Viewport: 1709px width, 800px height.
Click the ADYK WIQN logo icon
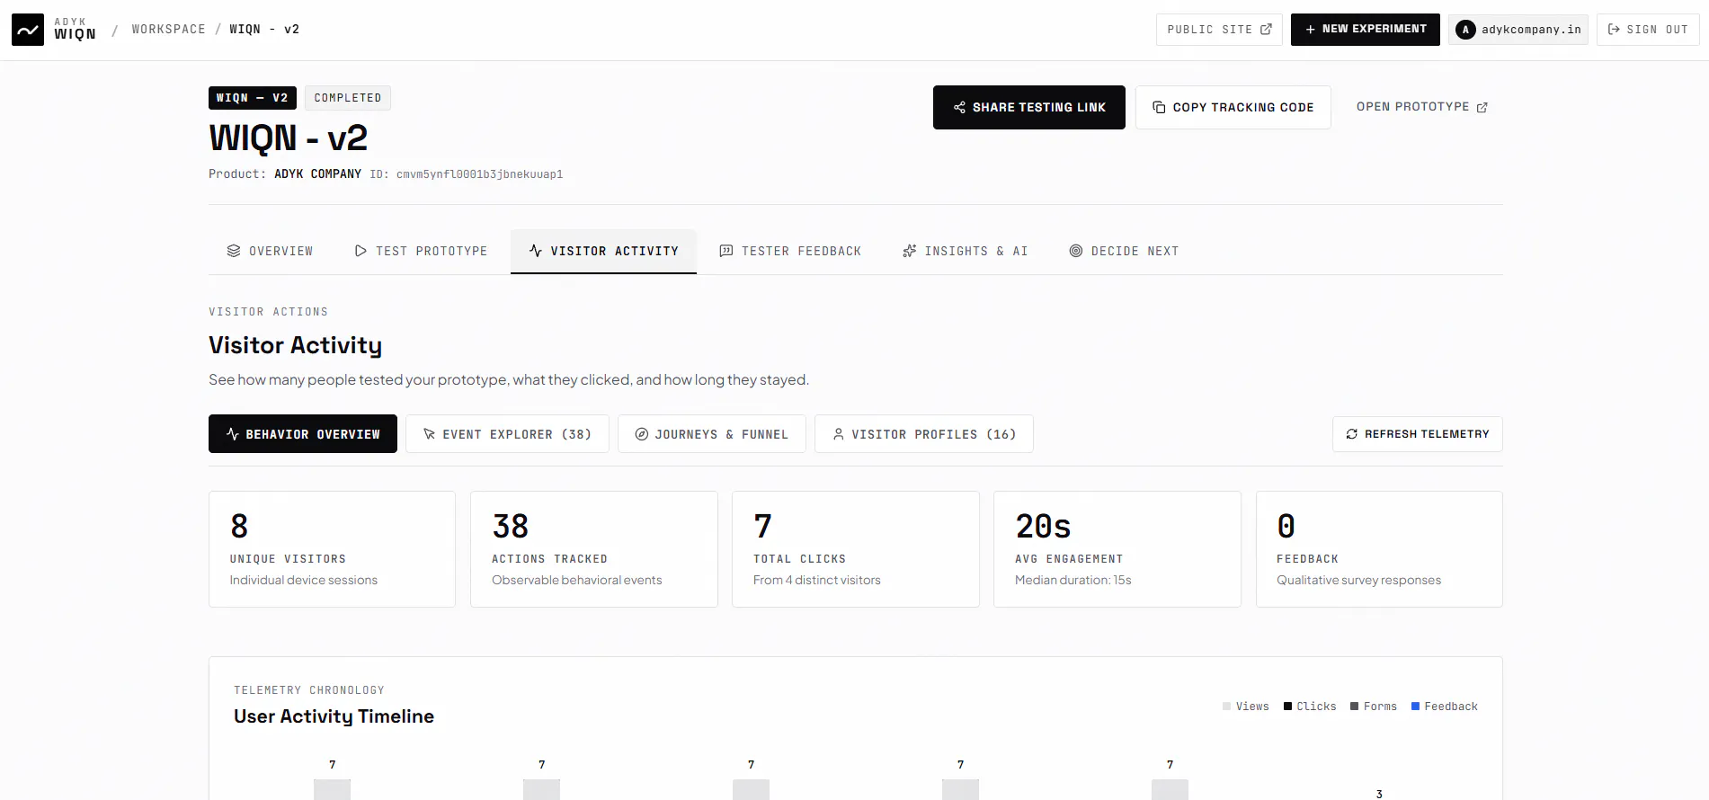[x=28, y=30]
